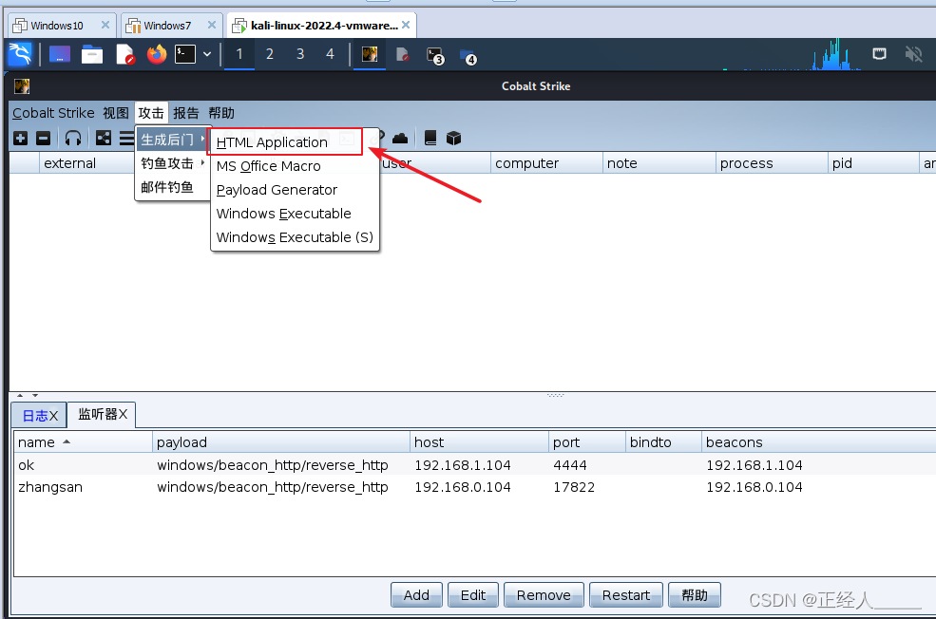
Task: Open the help book toolbar icon
Action: [x=430, y=139]
